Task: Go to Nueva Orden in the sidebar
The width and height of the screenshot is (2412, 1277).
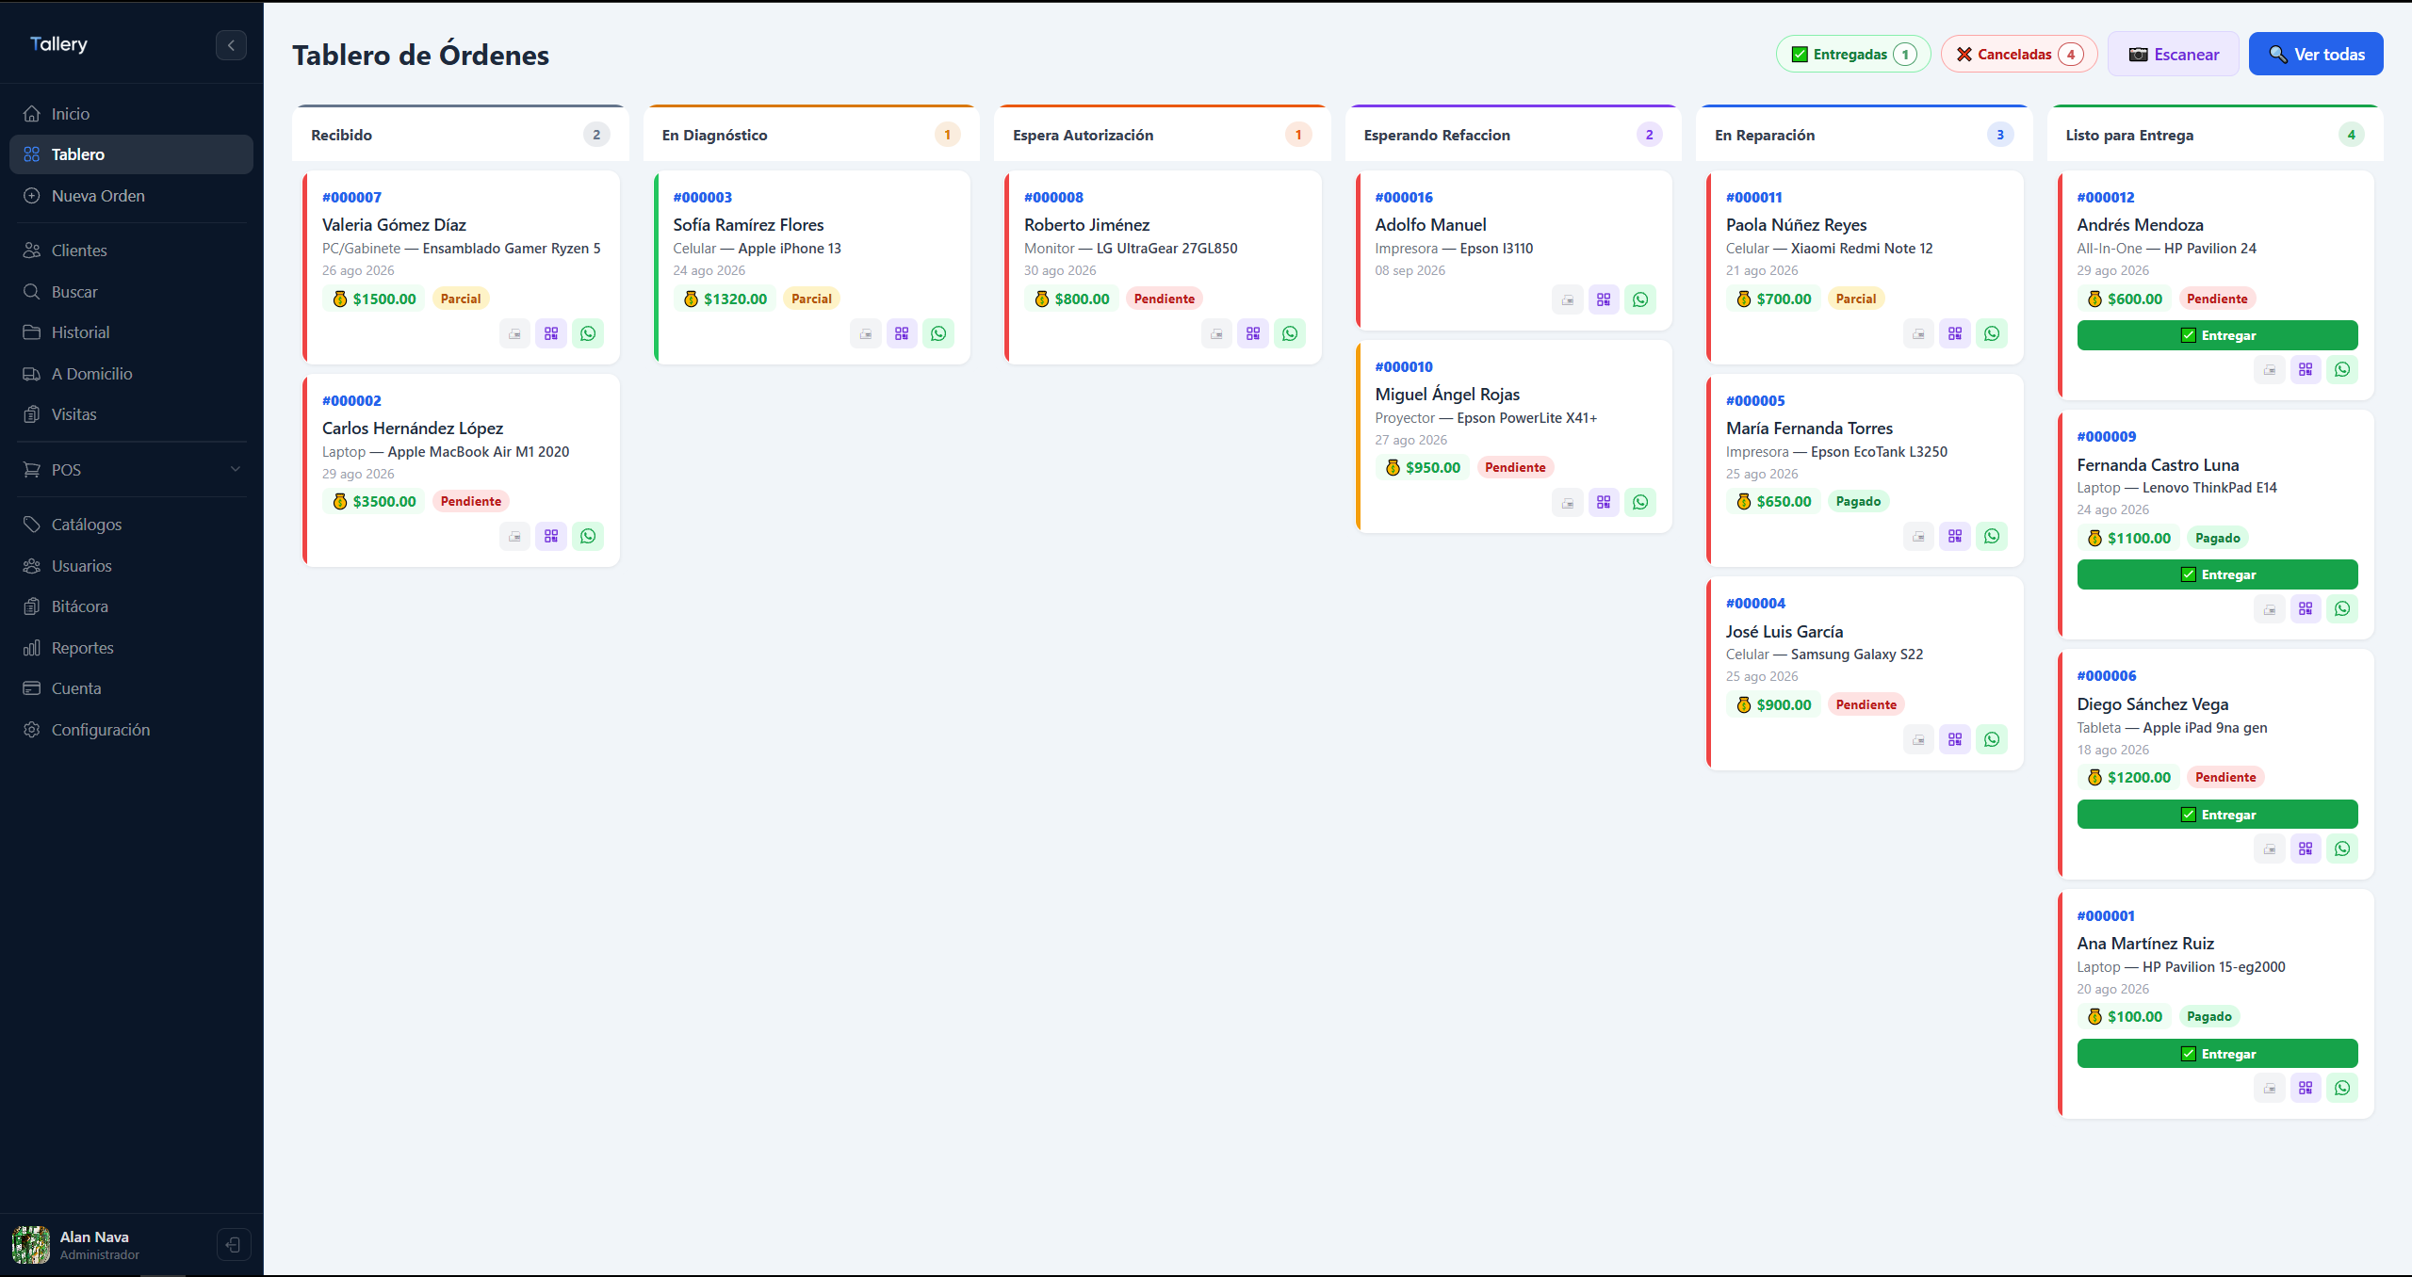Action: [x=131, y=196]
